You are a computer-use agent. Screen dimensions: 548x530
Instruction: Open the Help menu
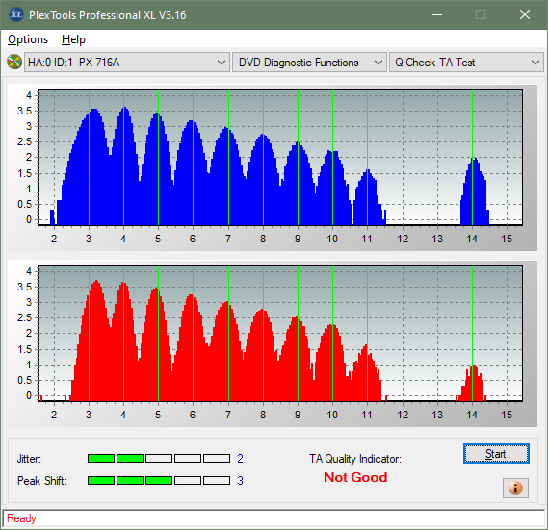[73, 39]
